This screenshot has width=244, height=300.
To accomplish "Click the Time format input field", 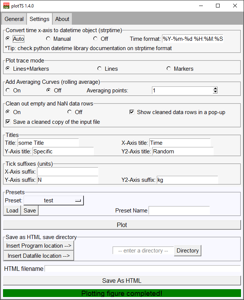I will click(x=192, y=39).
